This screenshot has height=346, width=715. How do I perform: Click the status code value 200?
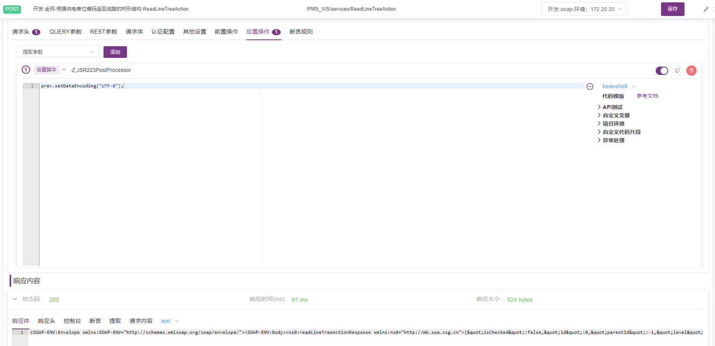(x=54, y=299)
